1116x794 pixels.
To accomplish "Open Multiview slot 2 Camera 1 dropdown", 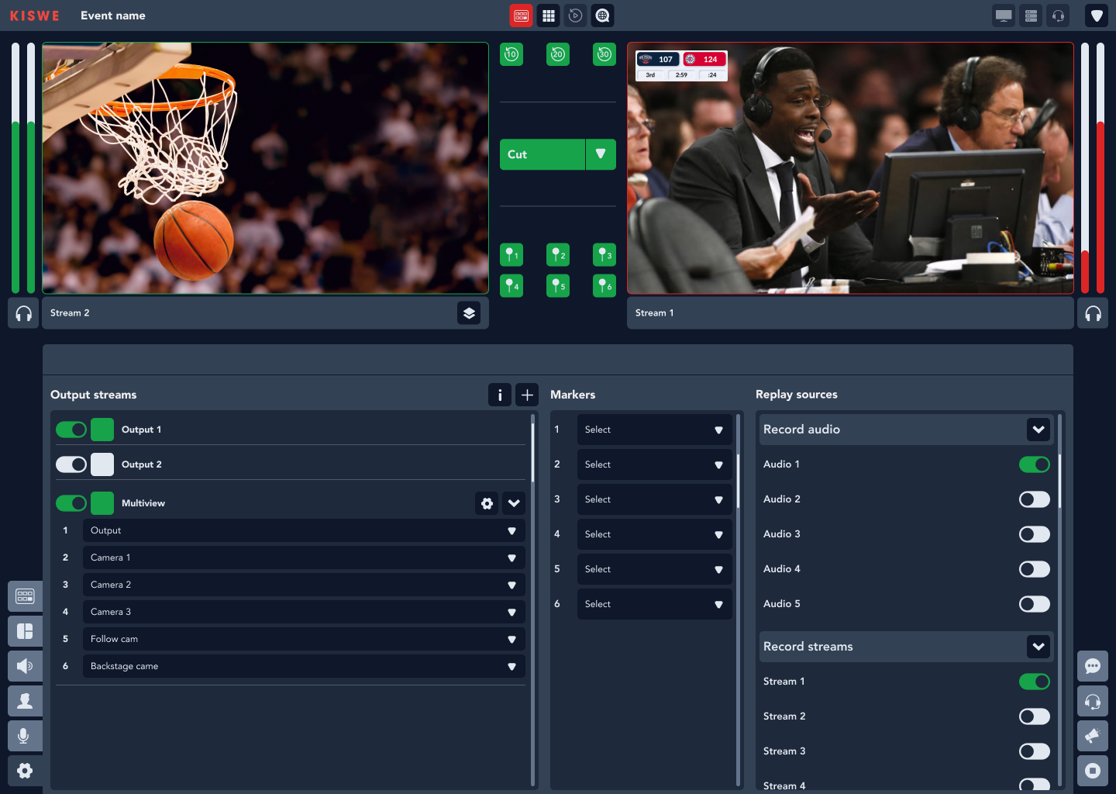I will click(304, 558).
